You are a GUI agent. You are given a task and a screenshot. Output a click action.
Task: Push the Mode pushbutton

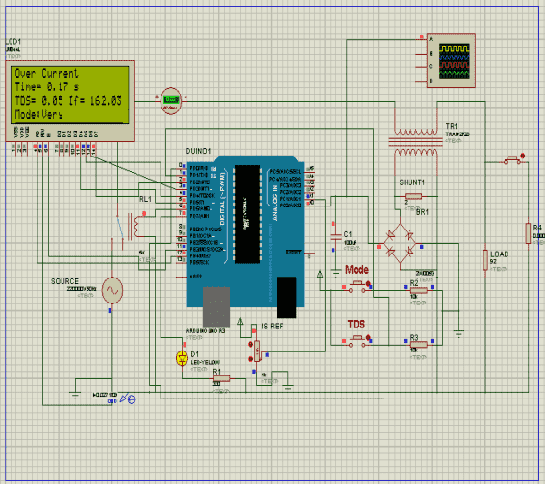[357, 287]
